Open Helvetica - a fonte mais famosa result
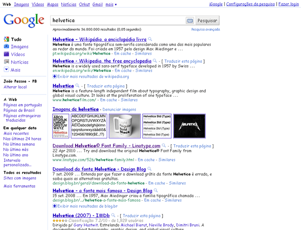Image resolution: width=301 pixels, height=230 pixels. (x=102, y=191)
